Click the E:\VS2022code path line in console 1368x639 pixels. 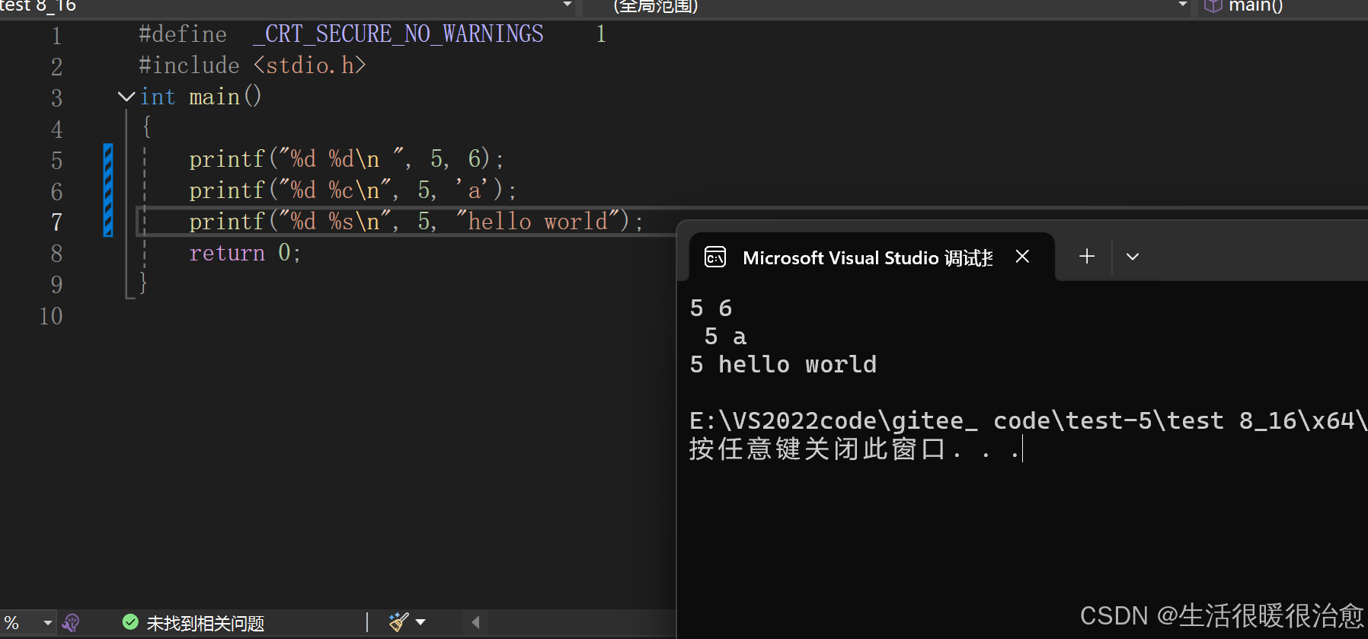[1028, 420]
